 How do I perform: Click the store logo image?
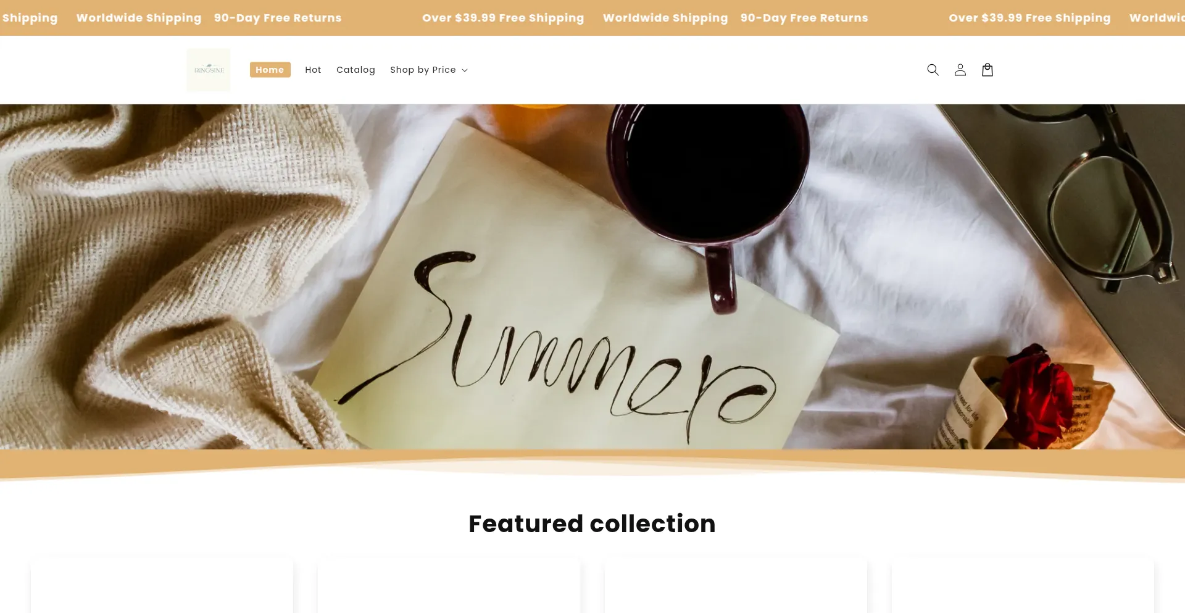click(209, 70)
